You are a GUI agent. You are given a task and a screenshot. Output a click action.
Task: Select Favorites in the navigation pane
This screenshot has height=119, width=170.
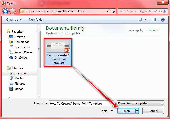point(18,32)
